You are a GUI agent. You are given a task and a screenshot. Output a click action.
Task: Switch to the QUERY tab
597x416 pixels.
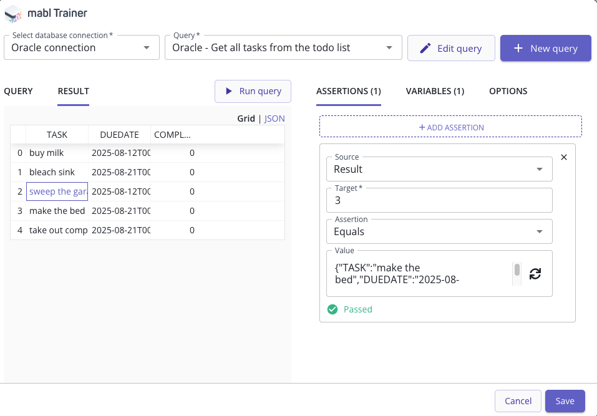point(18,91)
